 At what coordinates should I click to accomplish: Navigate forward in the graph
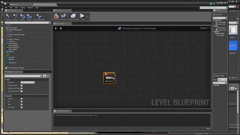pos(61,28)
